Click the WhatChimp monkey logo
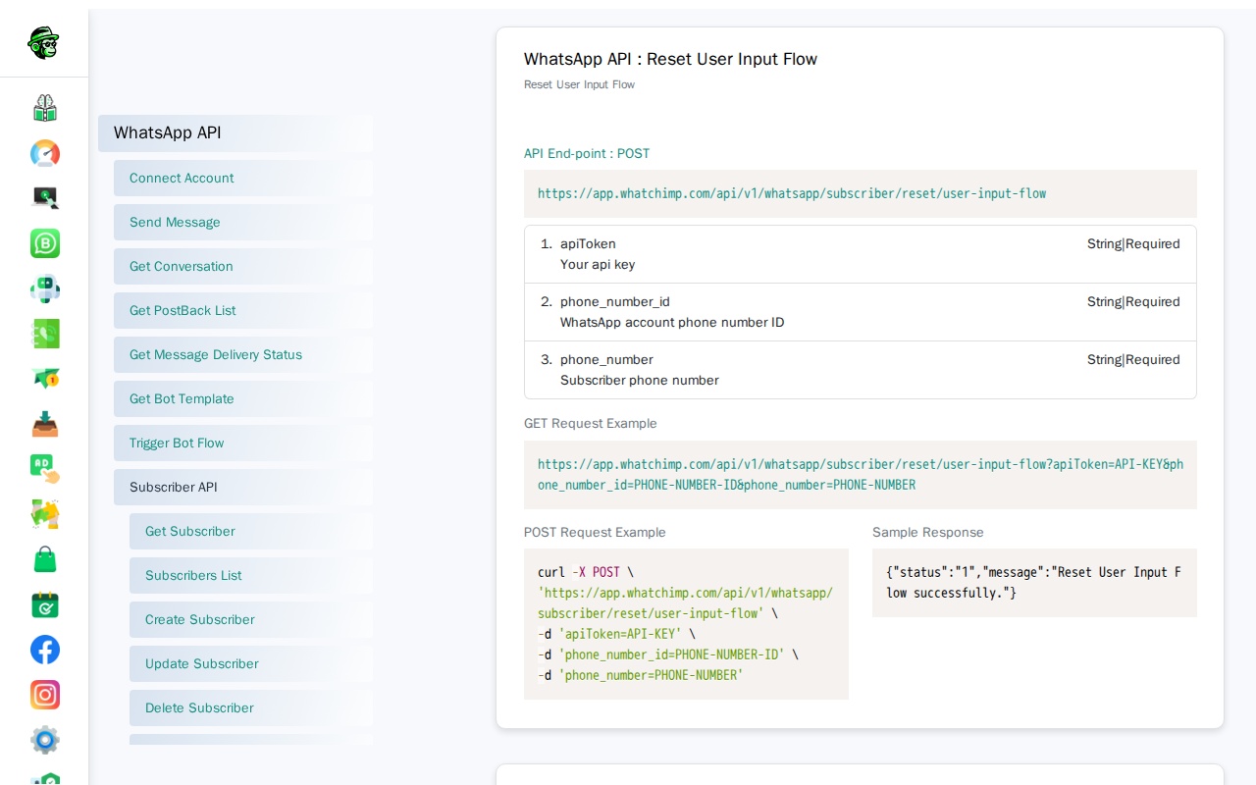This screenshot has height=785, width=1256. [43, 42]
